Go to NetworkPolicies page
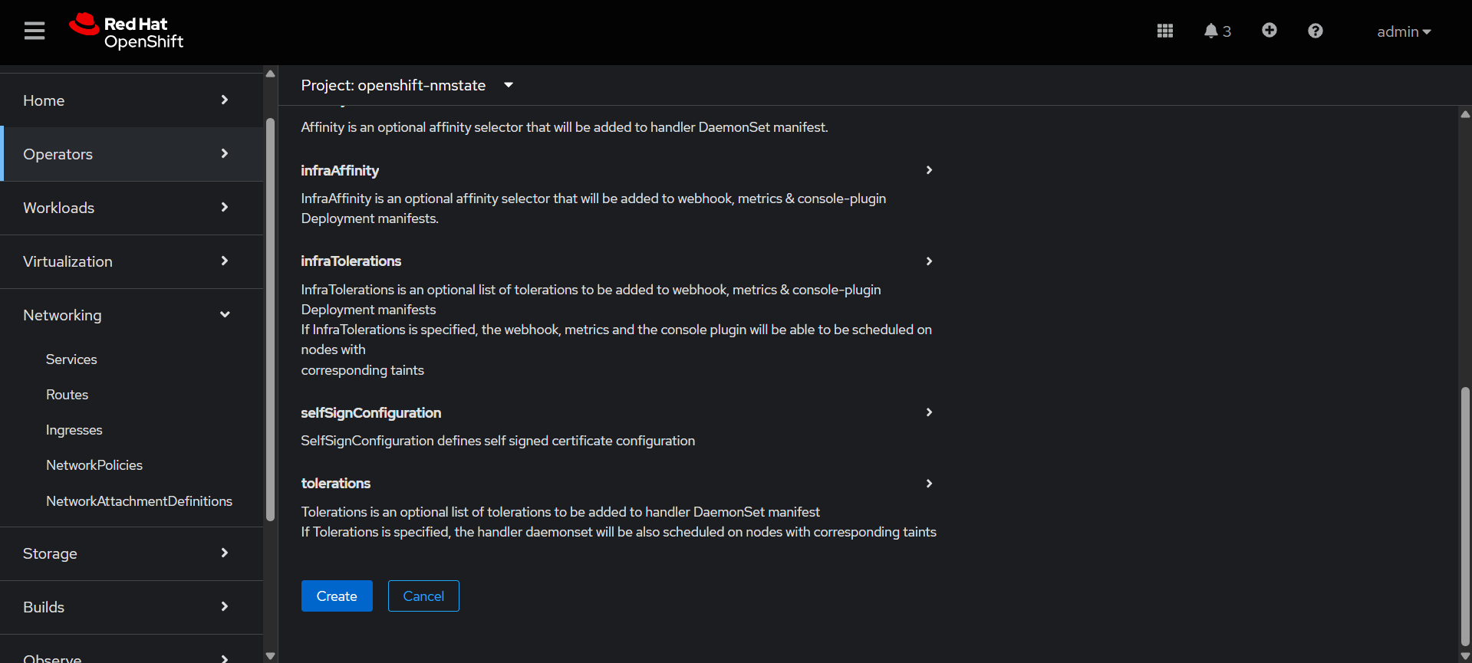Screen dimensions: 1472x663 coord(94,465)
